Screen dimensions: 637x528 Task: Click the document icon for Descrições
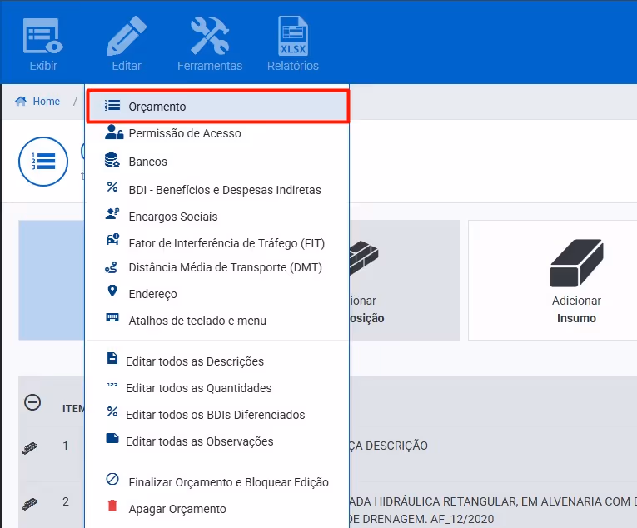click(x=112, y=358)
